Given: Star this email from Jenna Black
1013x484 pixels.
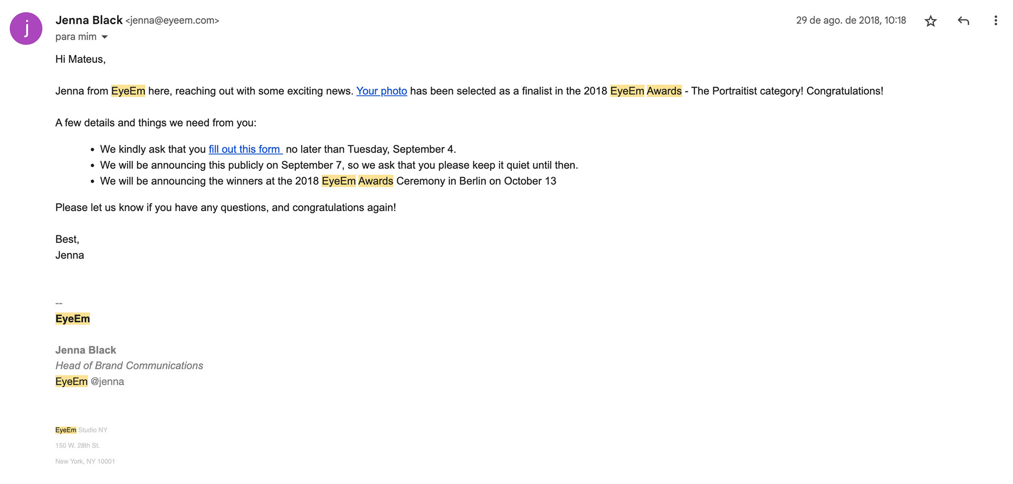Looking at the screenshot, I should coord(931,21).
